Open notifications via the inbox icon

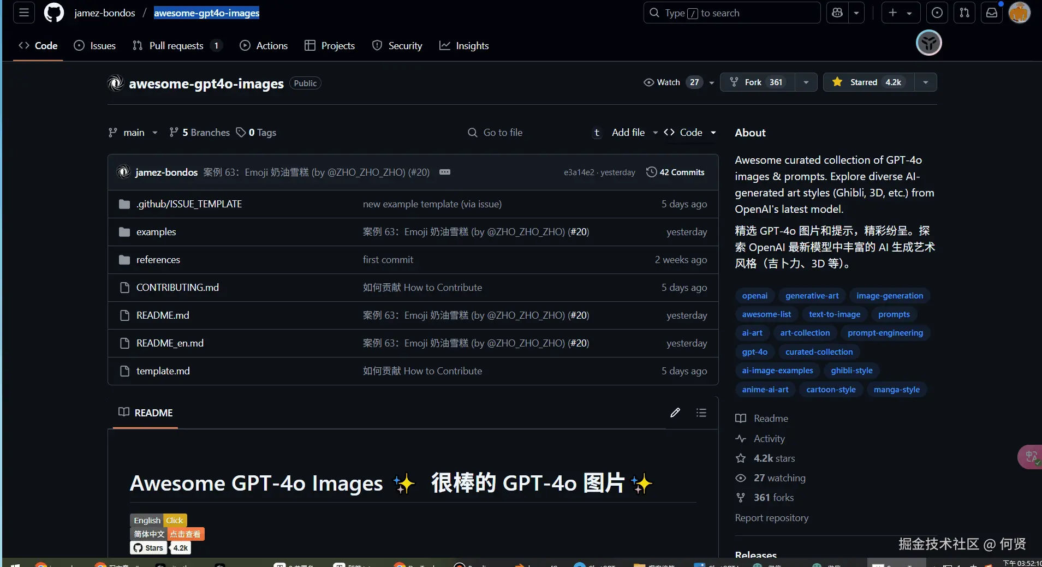[x=991, y=13]
